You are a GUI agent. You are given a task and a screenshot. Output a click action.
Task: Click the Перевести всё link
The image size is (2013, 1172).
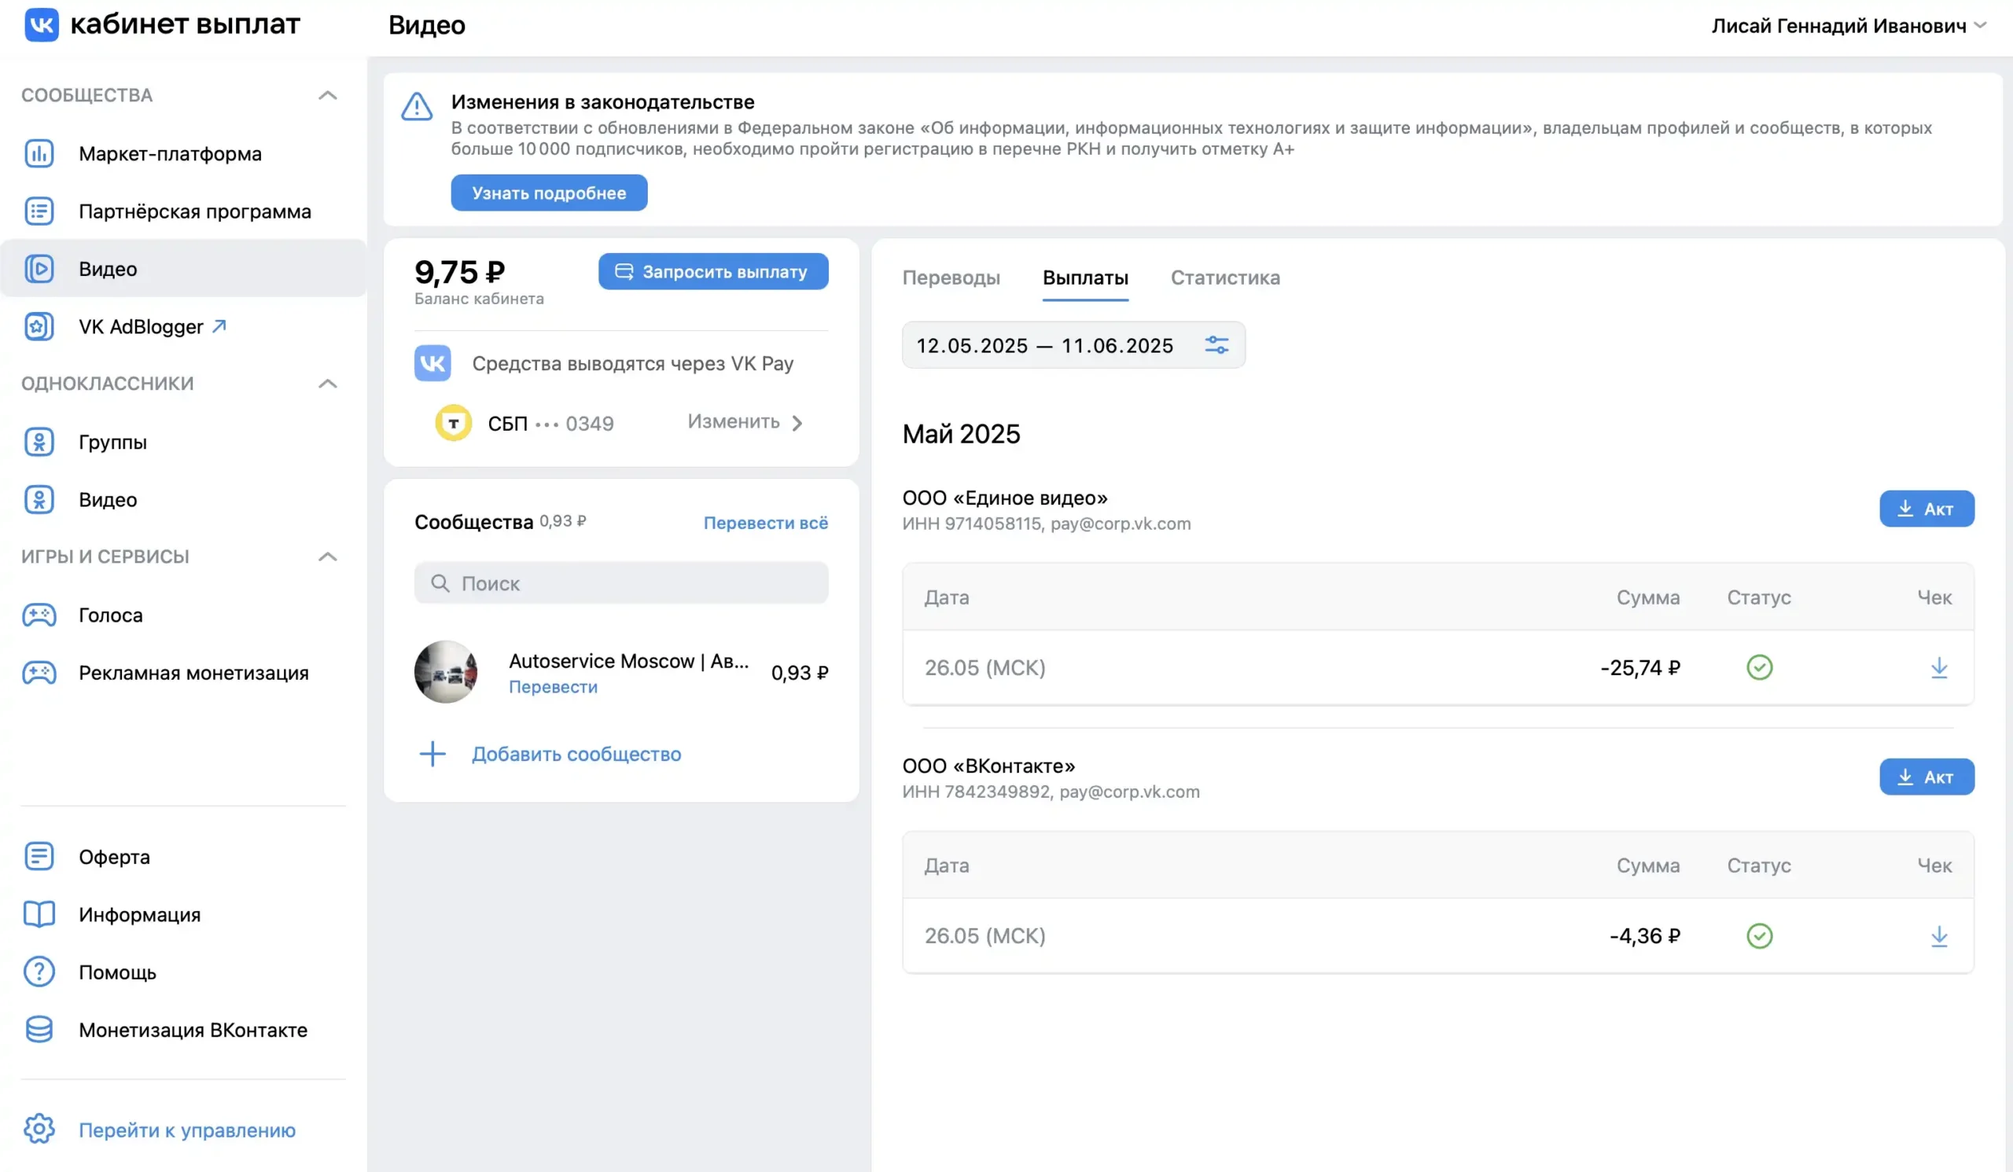pyautogui.click(x=764, y=523)
